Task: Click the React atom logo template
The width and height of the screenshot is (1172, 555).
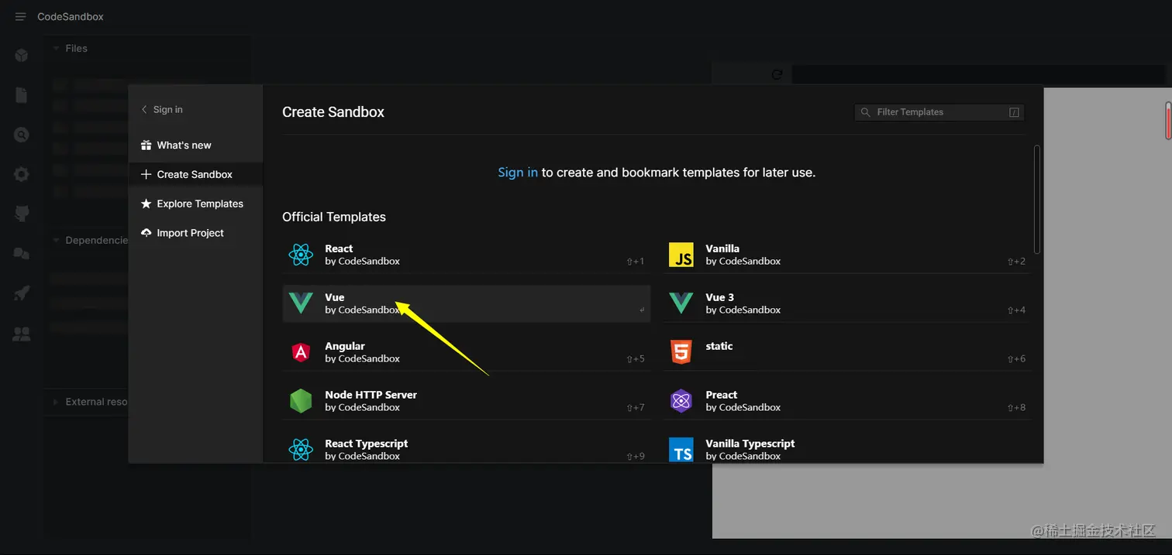Action: (x=301, y=255)
